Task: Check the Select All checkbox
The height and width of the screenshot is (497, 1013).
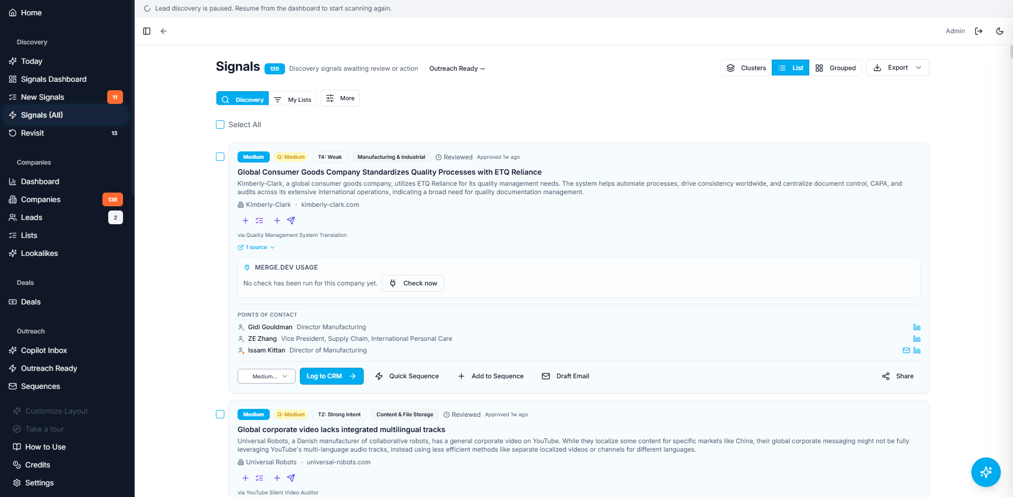Action: pos(220,125)
